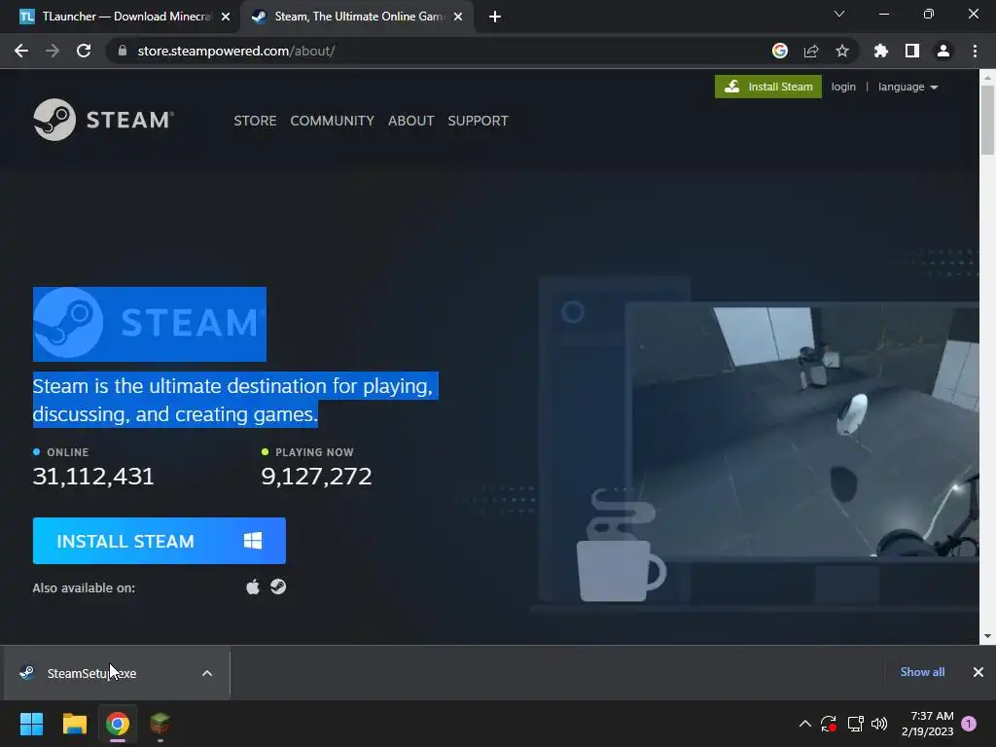Click the page vertical scrollbar thumb

[987, 120]
